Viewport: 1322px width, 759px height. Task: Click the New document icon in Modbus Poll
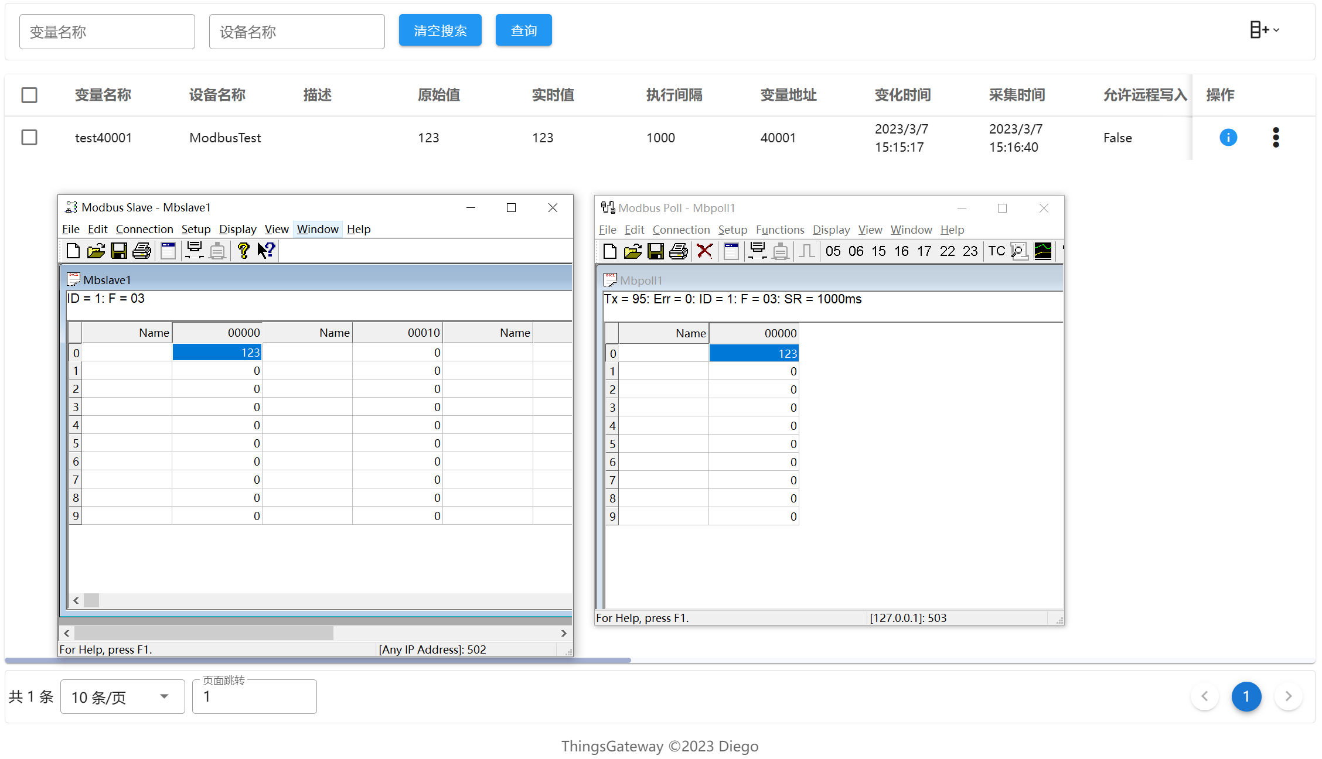(609, 252)
